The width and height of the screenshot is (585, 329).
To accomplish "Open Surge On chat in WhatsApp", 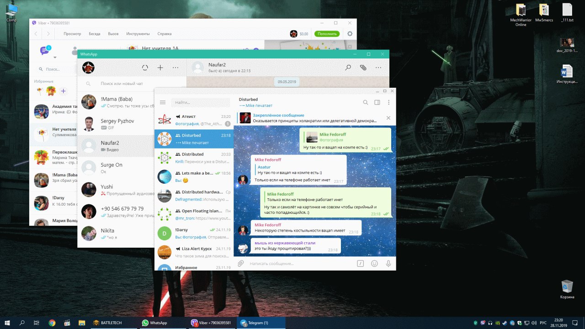I will 116,168.
